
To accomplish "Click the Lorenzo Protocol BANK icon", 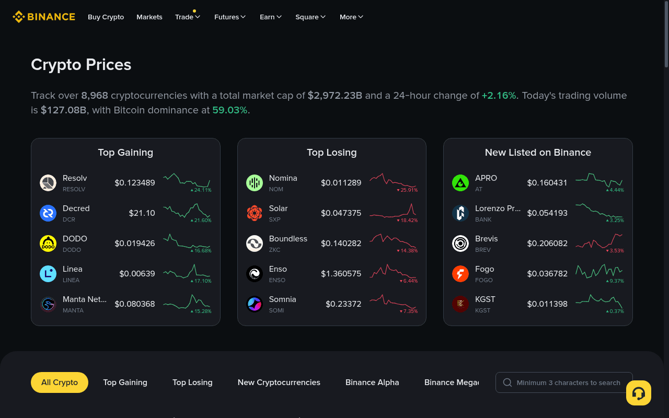I will pyautogui.click(x=460, y=213).
